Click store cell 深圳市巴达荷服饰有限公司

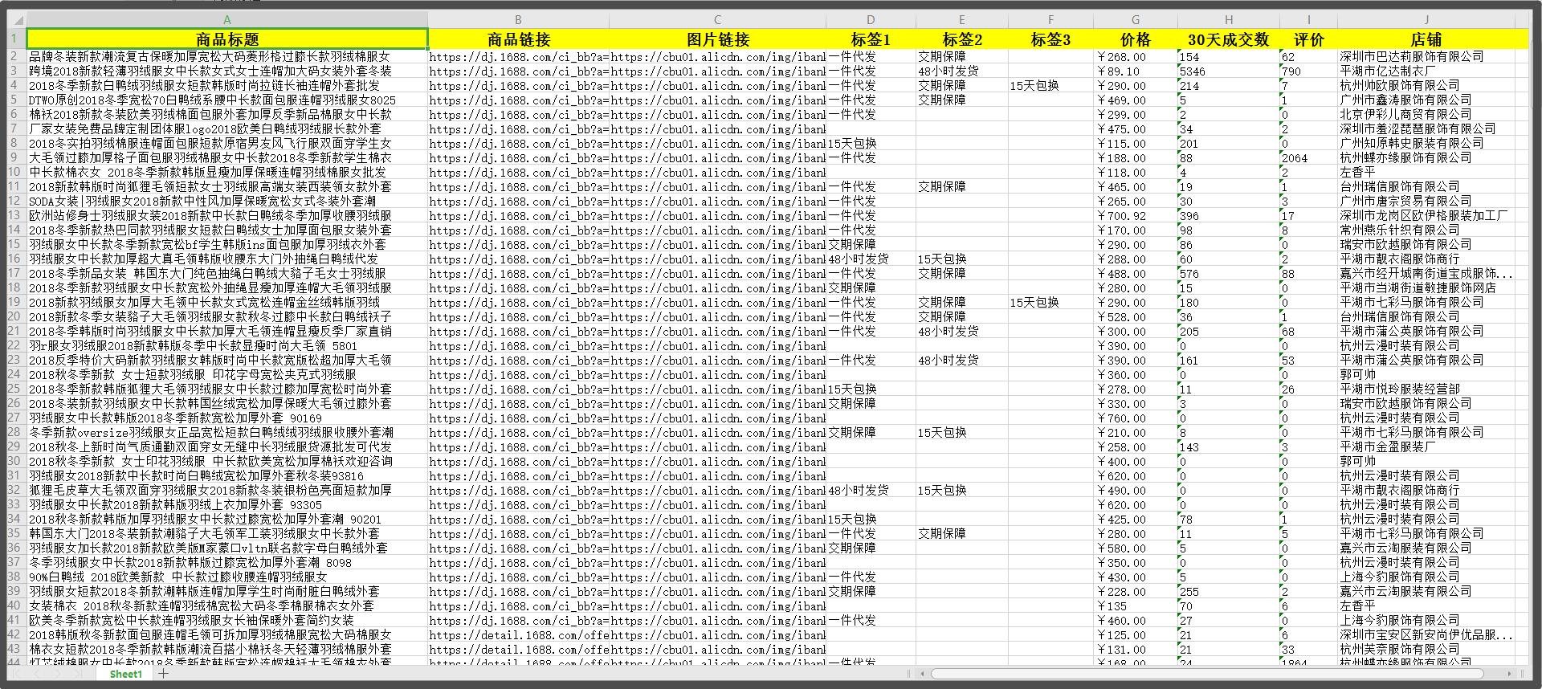point(1426,56)
